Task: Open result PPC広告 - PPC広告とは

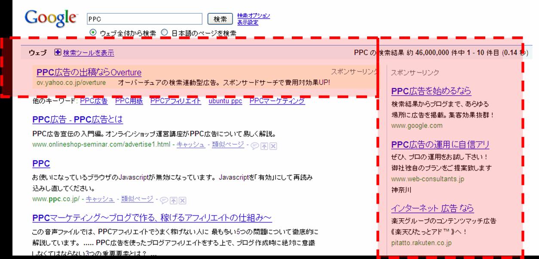Action: 77,120
